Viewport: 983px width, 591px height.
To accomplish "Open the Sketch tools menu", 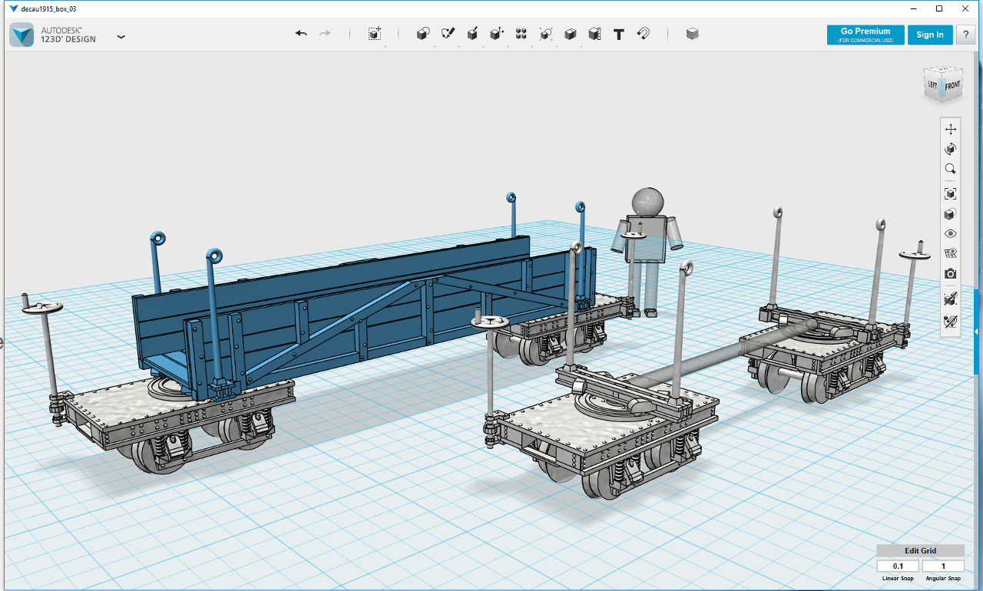I will [448, 34].
